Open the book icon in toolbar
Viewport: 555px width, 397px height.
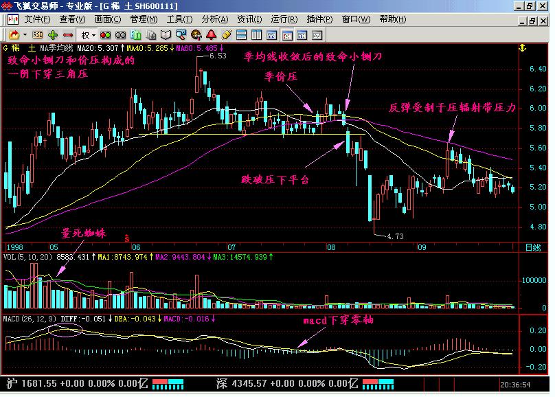click(x=166, y=35)
